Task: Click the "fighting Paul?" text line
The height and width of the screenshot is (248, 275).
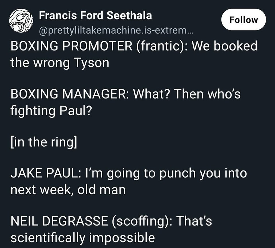Action: [51, 111]
